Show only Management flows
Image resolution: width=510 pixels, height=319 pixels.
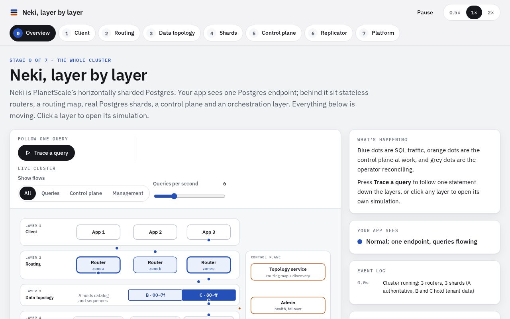(128, 193)
